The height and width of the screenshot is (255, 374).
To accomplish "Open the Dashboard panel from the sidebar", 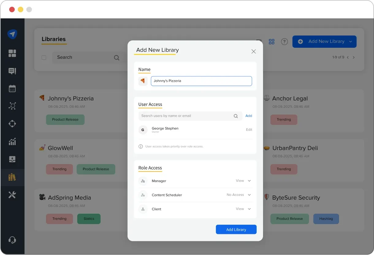I will tap(12, 53).
